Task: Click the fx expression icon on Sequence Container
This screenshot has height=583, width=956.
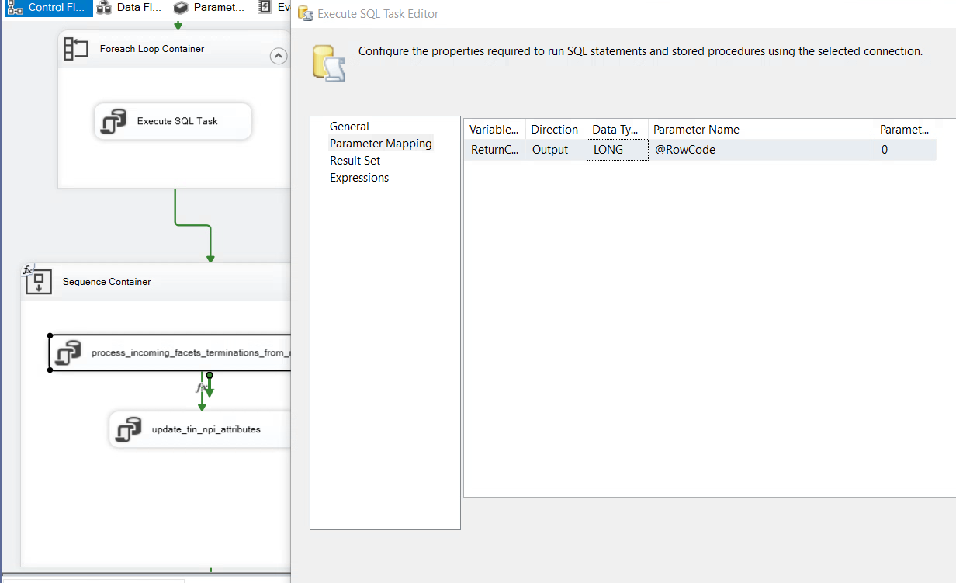Action: 27,269
